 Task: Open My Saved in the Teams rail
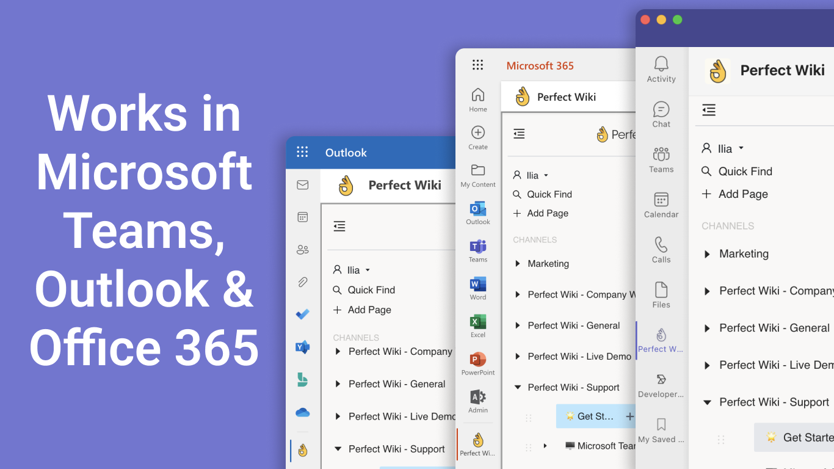[x=661, y=431]
